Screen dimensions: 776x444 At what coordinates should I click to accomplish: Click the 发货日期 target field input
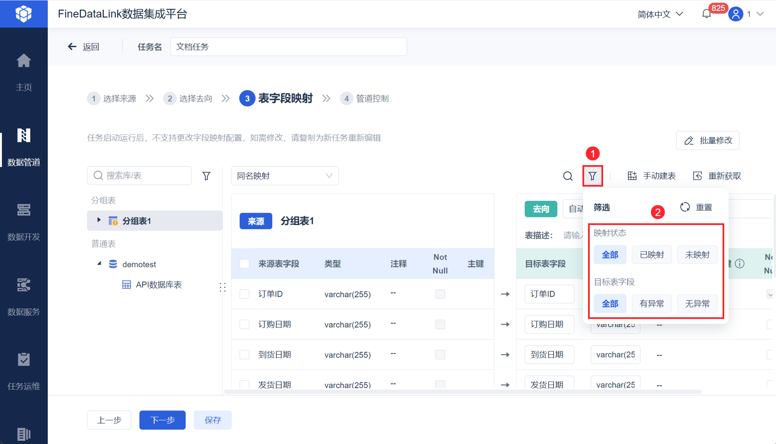point(550,383)
